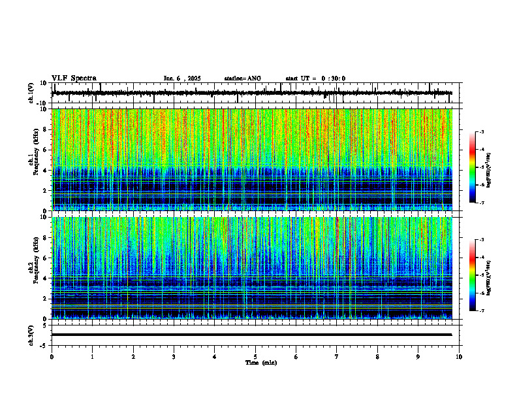Image resolution: width=517 pixels, height=400 pixels.
Task: Click the "ch.3(V)" axis label
Action: (x=31, y=335)
